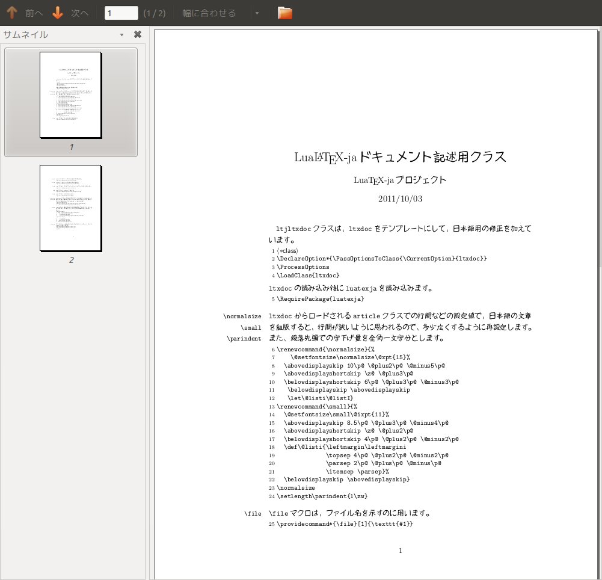Screen dimensions: 602x580
Task: Focus the page number input field
Action: pos(121,13)
